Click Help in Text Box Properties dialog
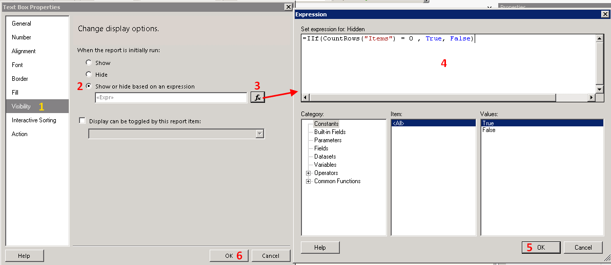The height and width of the screenshot is (265, 611). click(x=24, y=256)
